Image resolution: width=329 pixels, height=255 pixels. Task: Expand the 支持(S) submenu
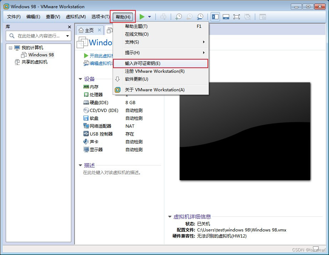(x=161, y=42)
